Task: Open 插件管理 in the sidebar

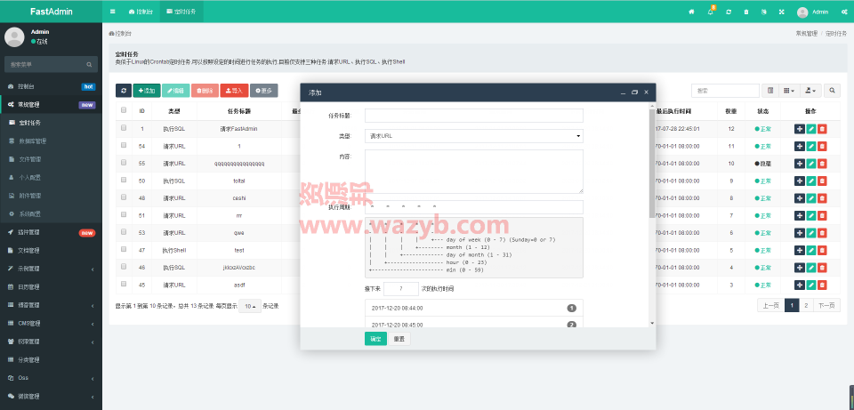Action: click(51, 232)
